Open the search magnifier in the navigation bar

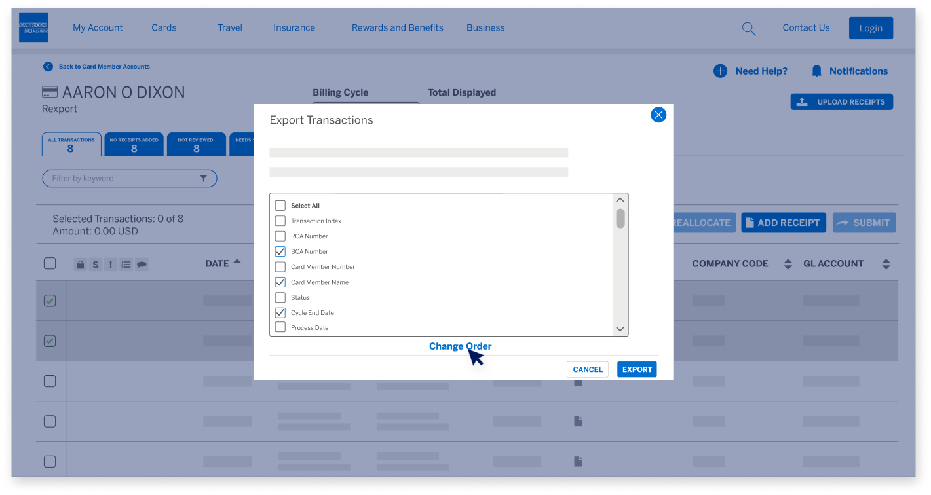[x=748, y=28]
